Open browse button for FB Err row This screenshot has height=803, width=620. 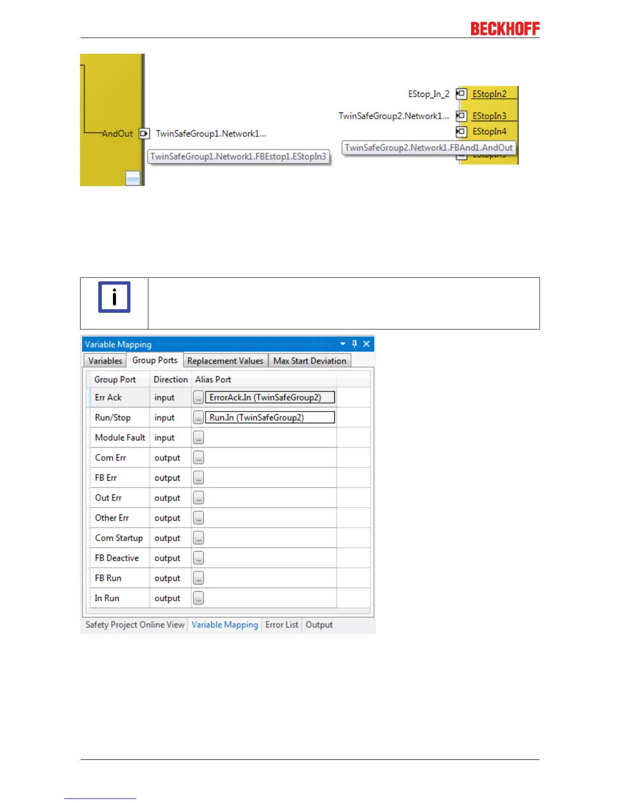click(199, 478)
